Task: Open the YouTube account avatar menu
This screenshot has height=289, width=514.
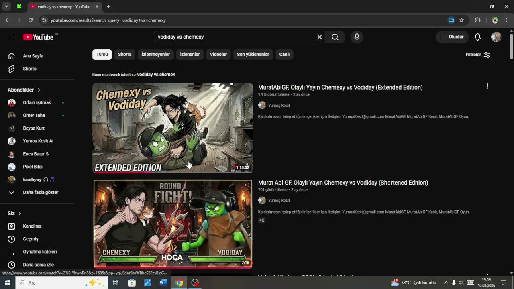Action: tap(496, 37)
